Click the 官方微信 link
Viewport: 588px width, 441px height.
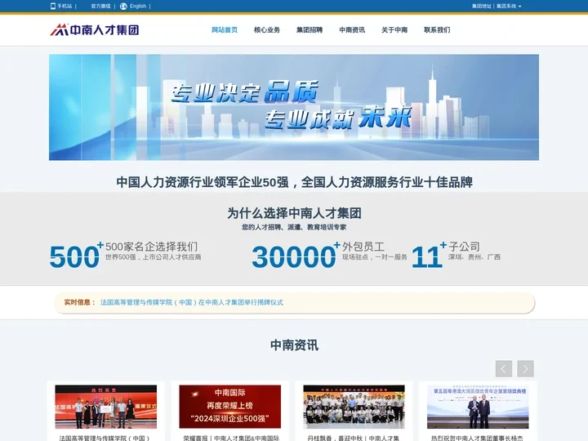pyautogui.click(x=101, y=6)
